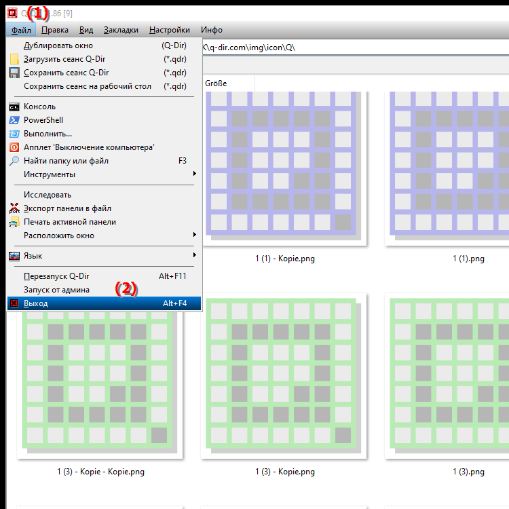
Task: Click the flag icon beside Язык
Action: pos(14,256)
